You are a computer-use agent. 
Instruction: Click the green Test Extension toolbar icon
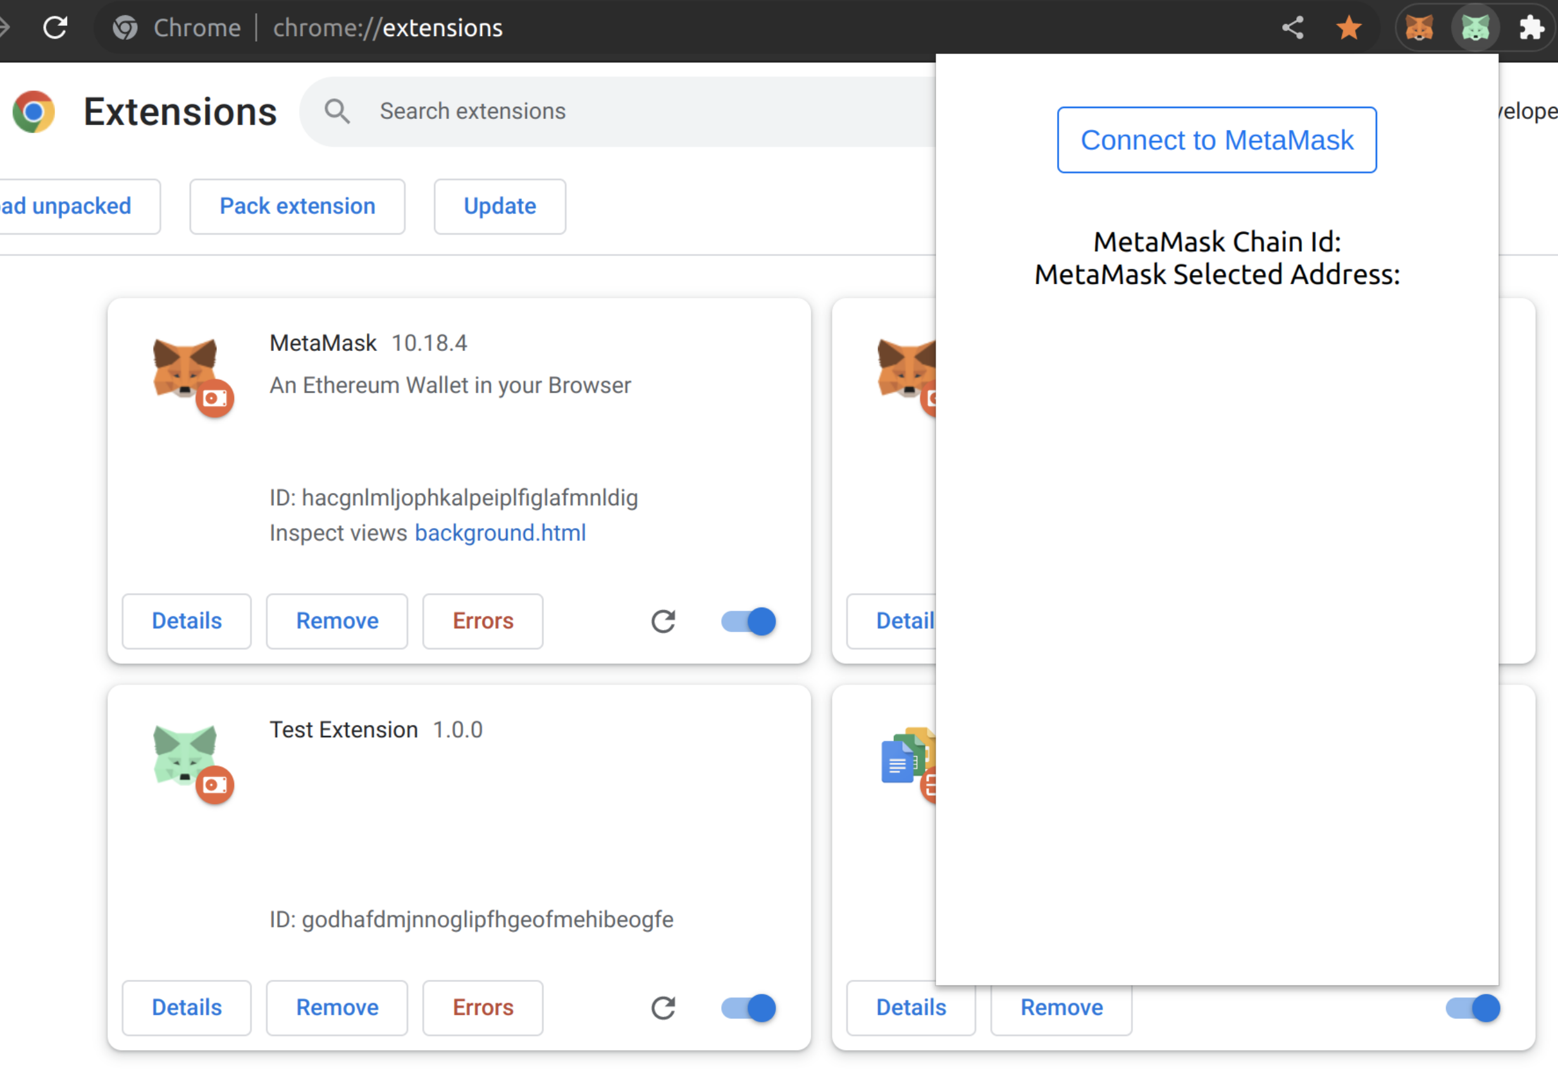tap(1475, 28)
